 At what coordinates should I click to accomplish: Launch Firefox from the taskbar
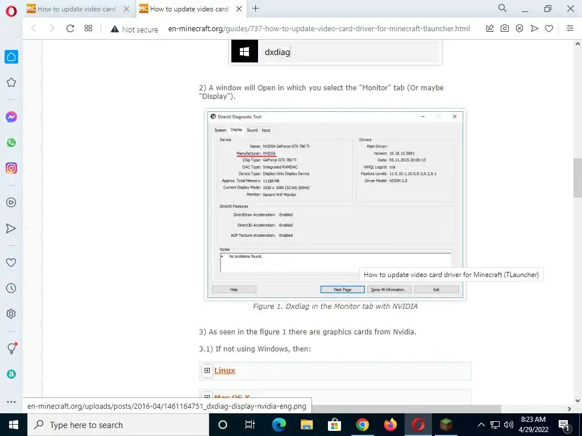(x=390, y=425)
